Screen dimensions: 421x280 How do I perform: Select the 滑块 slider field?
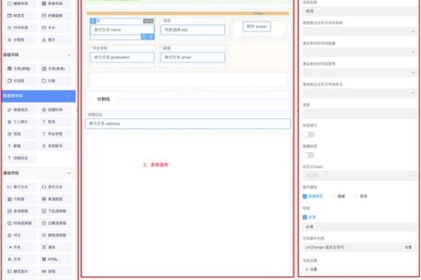(x=55, y=247)
